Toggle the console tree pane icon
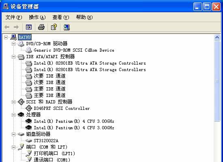223x162 pixels. coord(29,27)
